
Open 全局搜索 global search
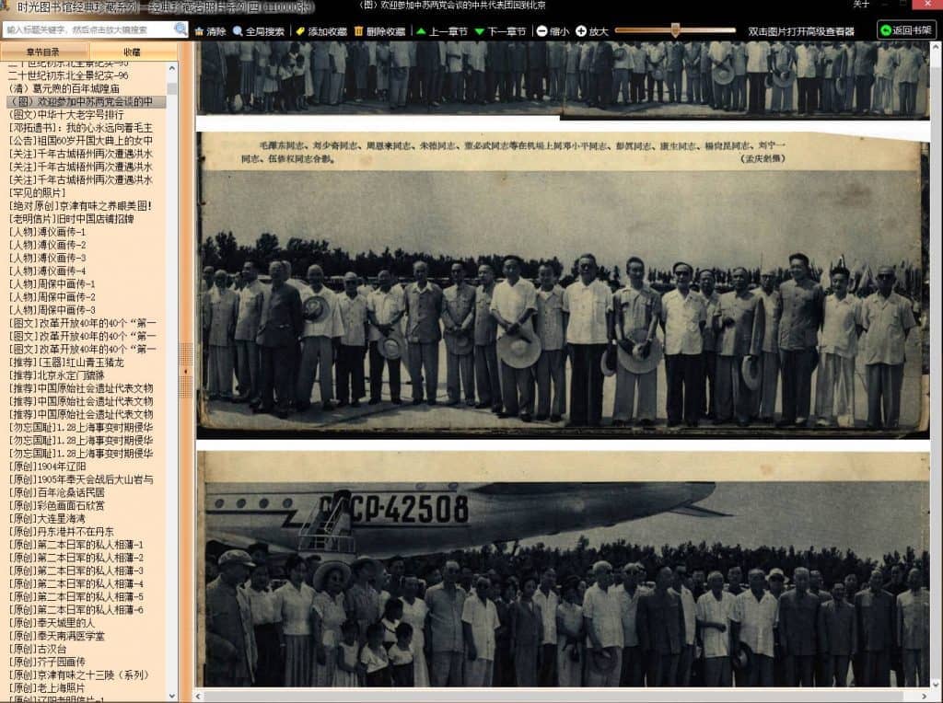[259, 31]
